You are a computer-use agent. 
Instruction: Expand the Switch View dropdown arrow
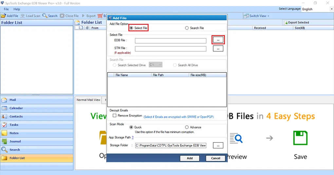(x=269, y=16)
